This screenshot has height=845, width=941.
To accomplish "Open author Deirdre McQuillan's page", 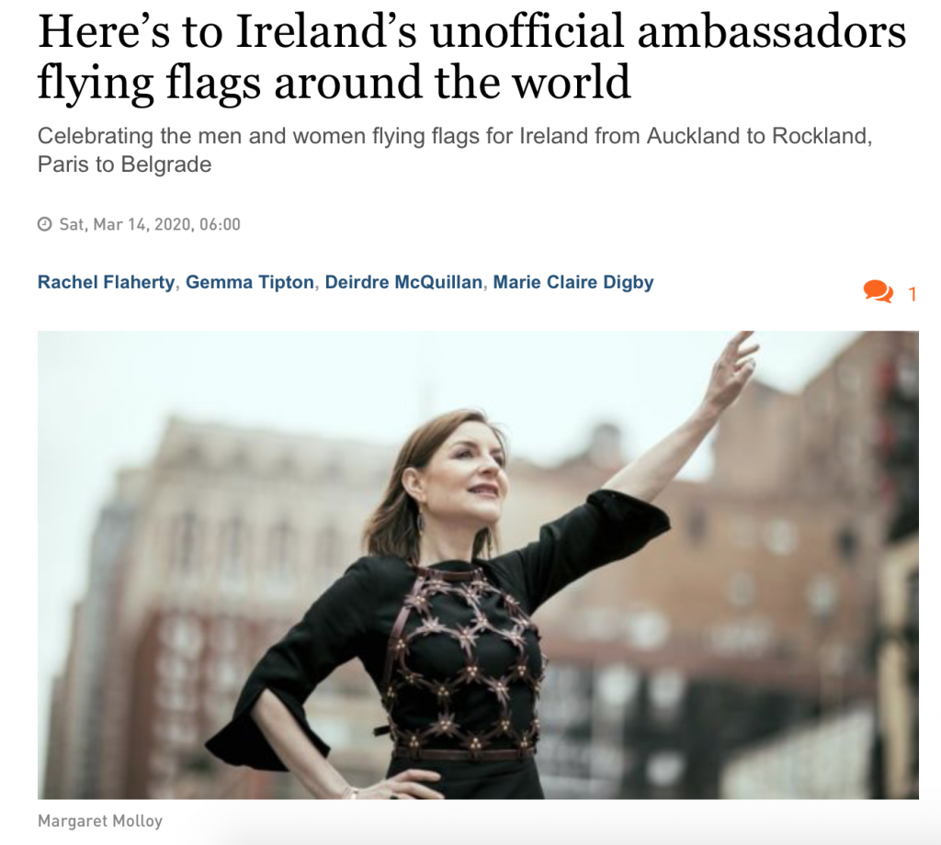I will coord(403,282).
